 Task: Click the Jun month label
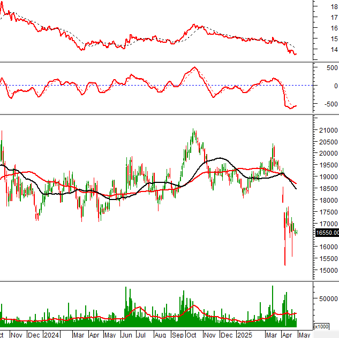(x=126, y=335)
